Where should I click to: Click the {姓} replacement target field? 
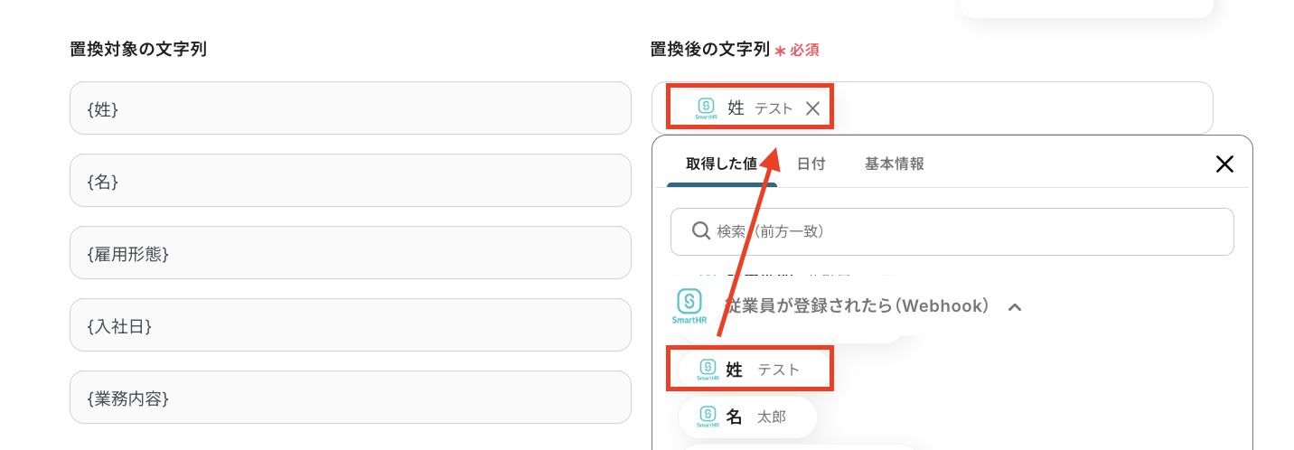click(351, 108)
